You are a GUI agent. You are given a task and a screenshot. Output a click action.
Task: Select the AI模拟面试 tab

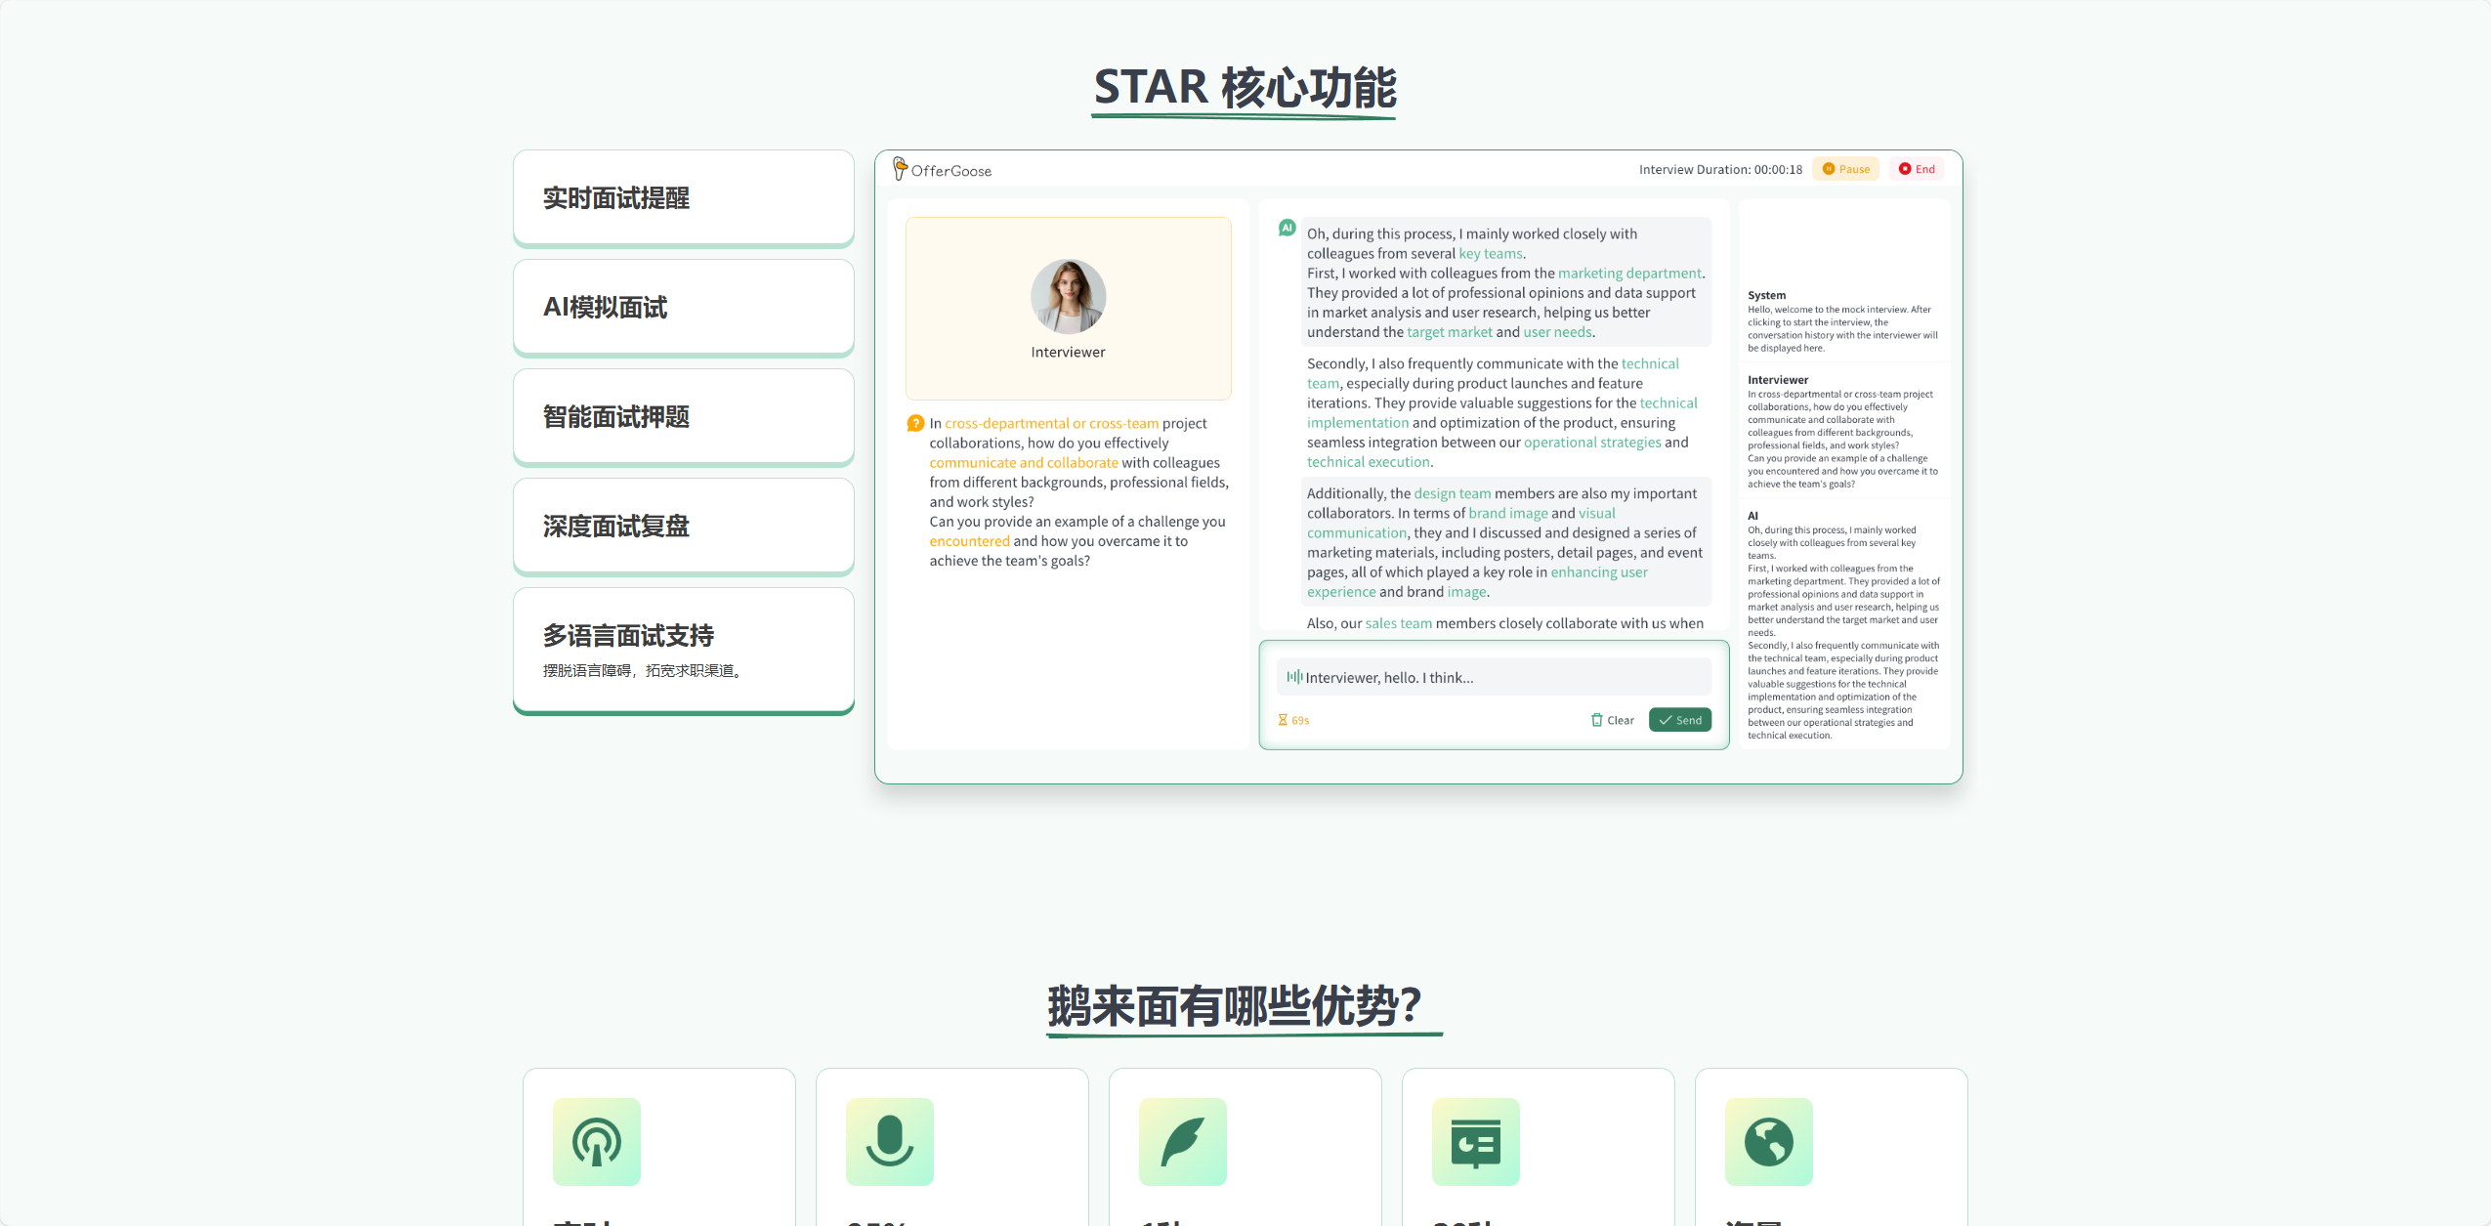(684, 308)
